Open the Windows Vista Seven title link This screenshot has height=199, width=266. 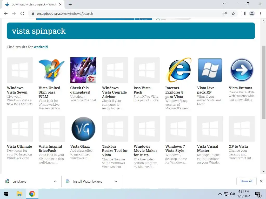coord(17,90)
